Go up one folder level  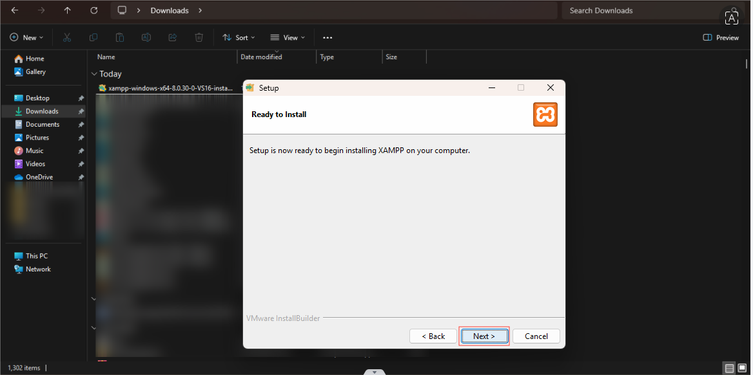[67, 10]
